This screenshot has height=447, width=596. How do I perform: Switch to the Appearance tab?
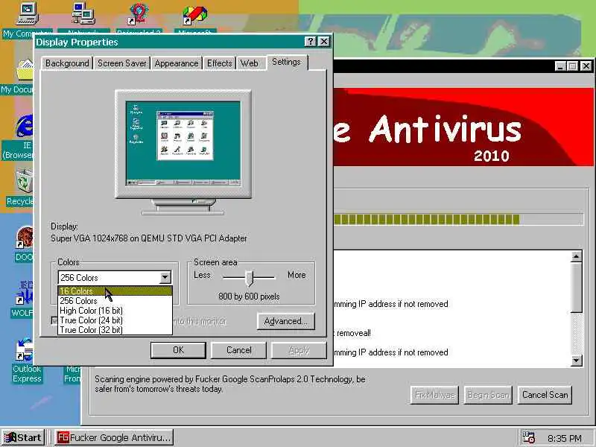point(177,63)
